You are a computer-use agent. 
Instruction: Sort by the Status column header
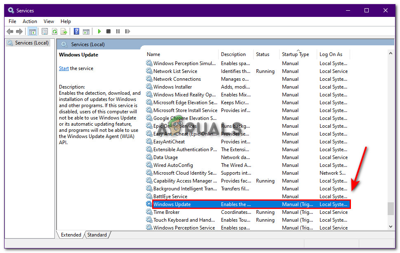[263, 54]
